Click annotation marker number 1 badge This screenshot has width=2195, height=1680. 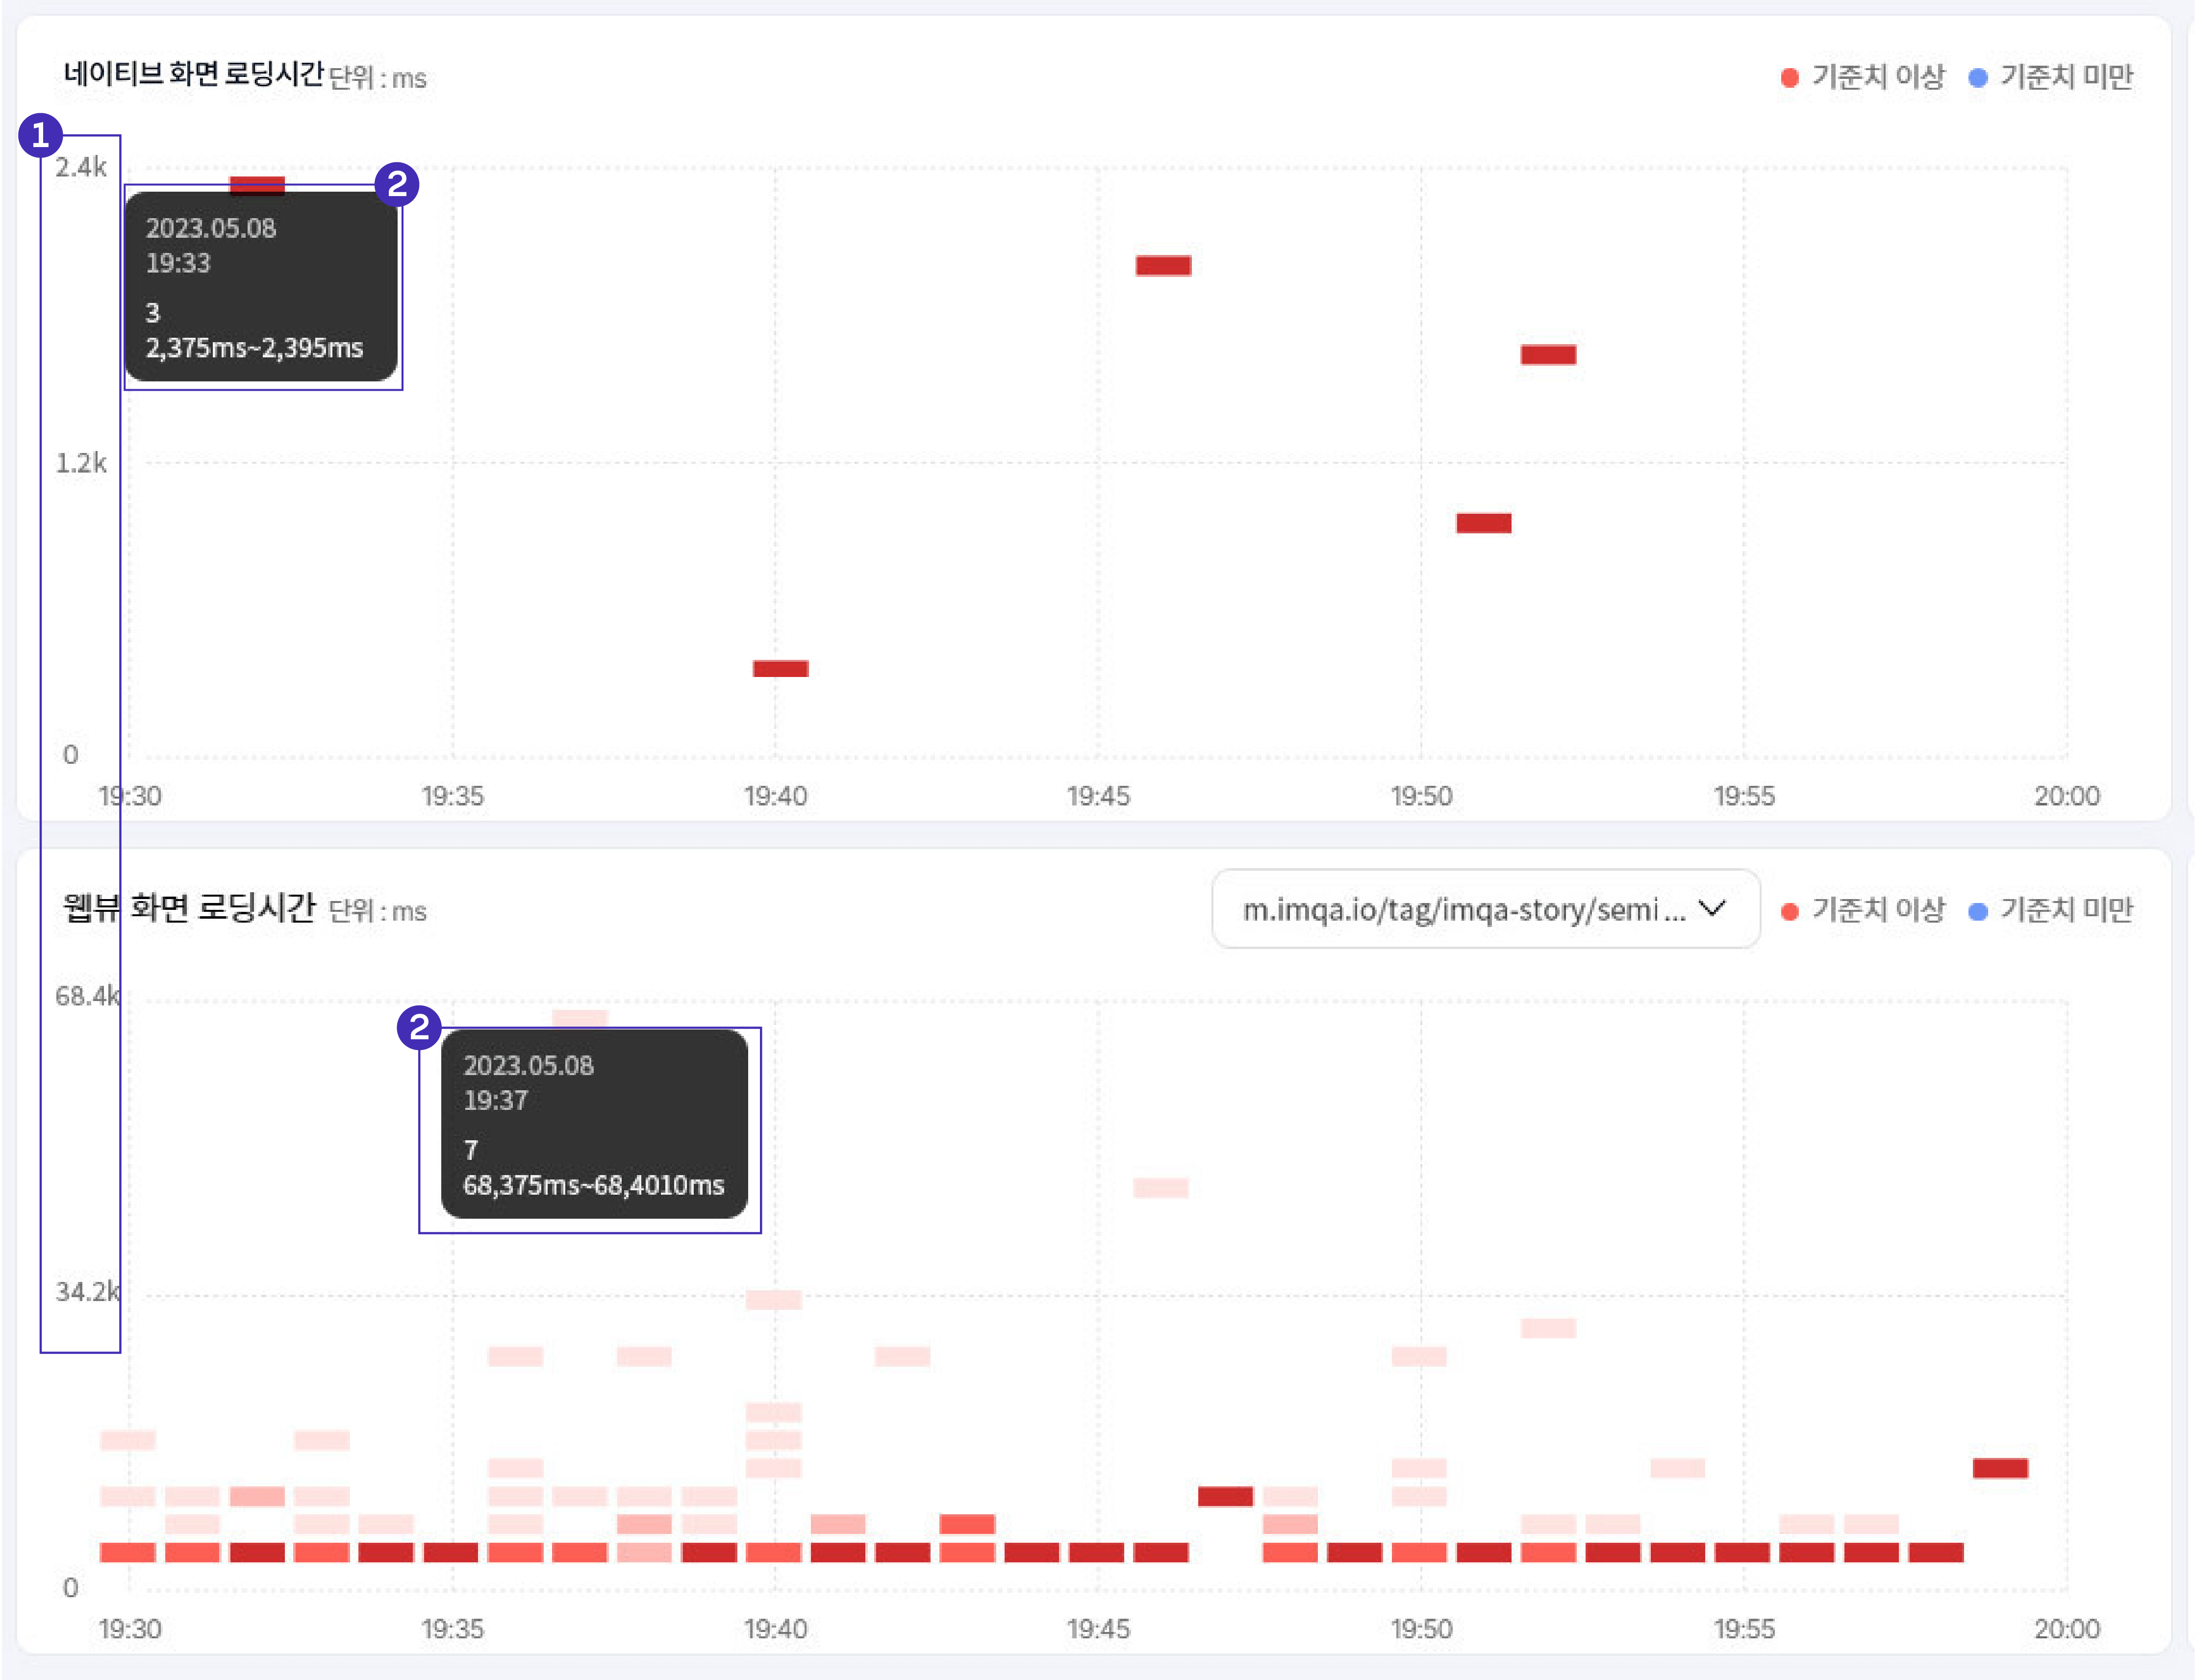tap(41, 135)
